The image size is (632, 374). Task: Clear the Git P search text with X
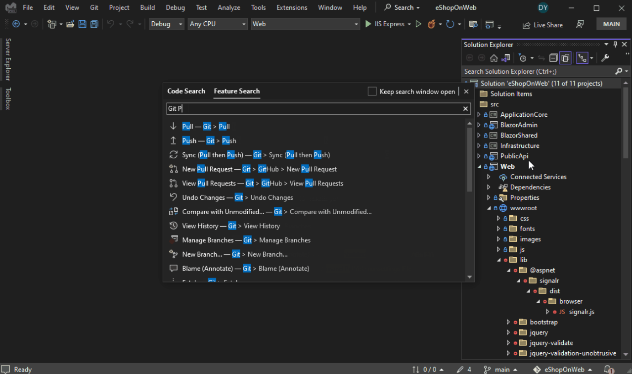pyautogui.click(x=465, y=108)
